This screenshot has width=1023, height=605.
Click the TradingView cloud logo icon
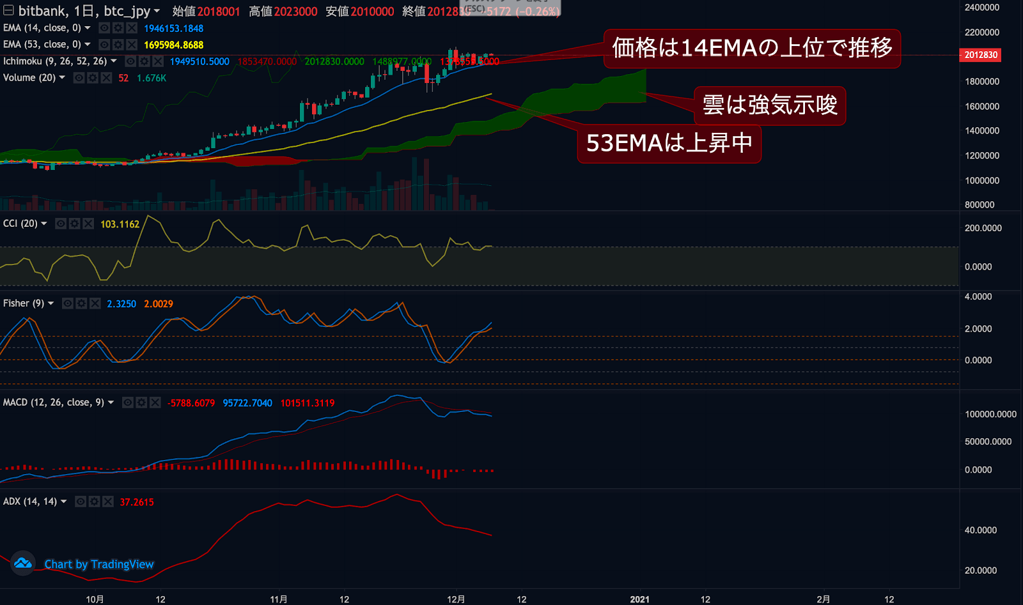(x=23, y=563)
